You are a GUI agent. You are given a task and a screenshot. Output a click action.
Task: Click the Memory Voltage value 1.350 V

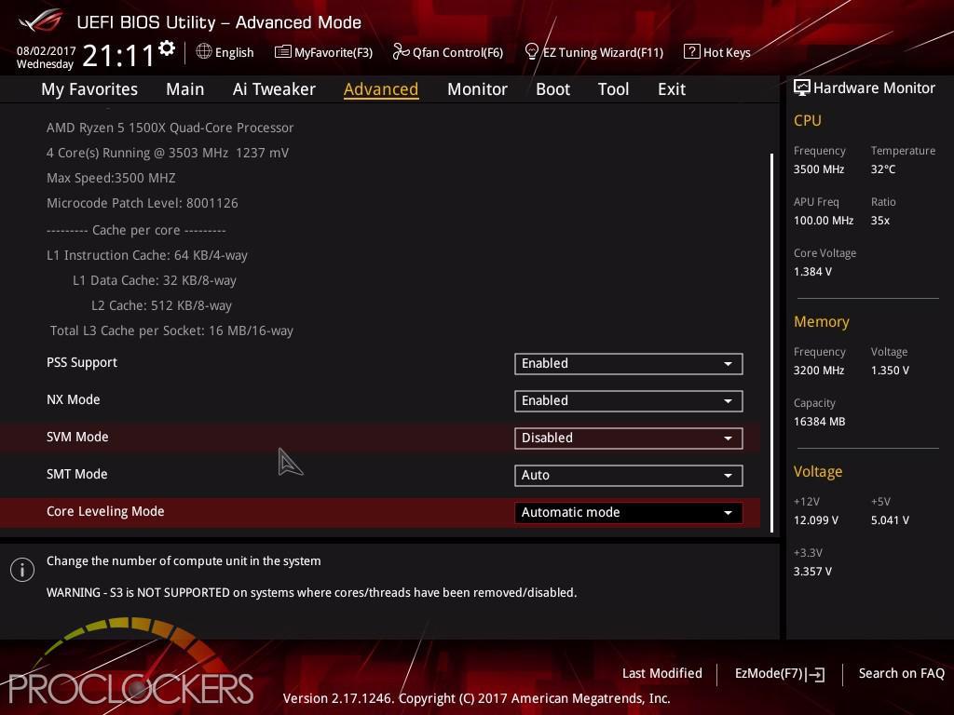coord(890,370)
